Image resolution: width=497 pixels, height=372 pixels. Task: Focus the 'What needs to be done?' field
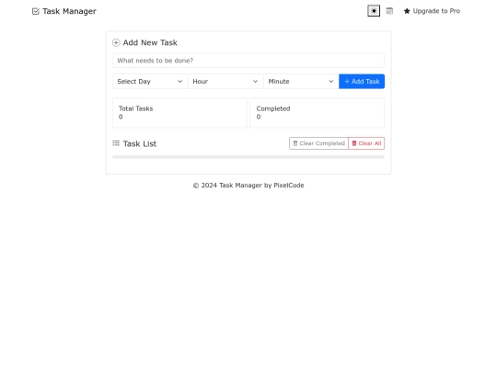pos(248,61)
